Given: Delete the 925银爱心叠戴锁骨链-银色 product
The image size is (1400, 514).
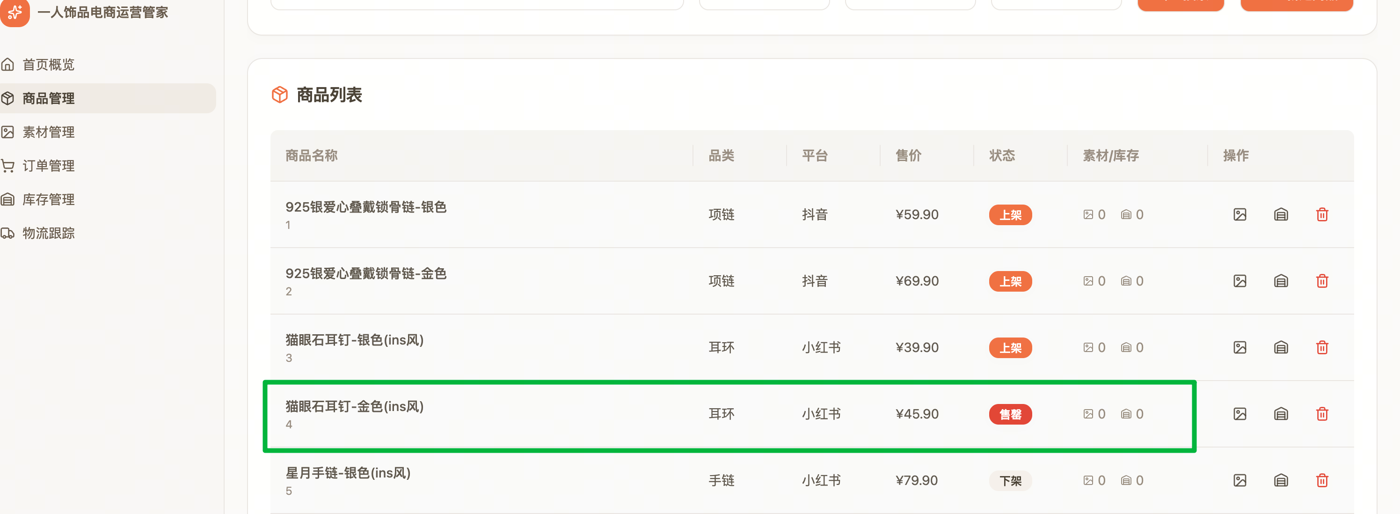Looking at the screenshot, I should pyautogui.click(x=1322, y=215).
